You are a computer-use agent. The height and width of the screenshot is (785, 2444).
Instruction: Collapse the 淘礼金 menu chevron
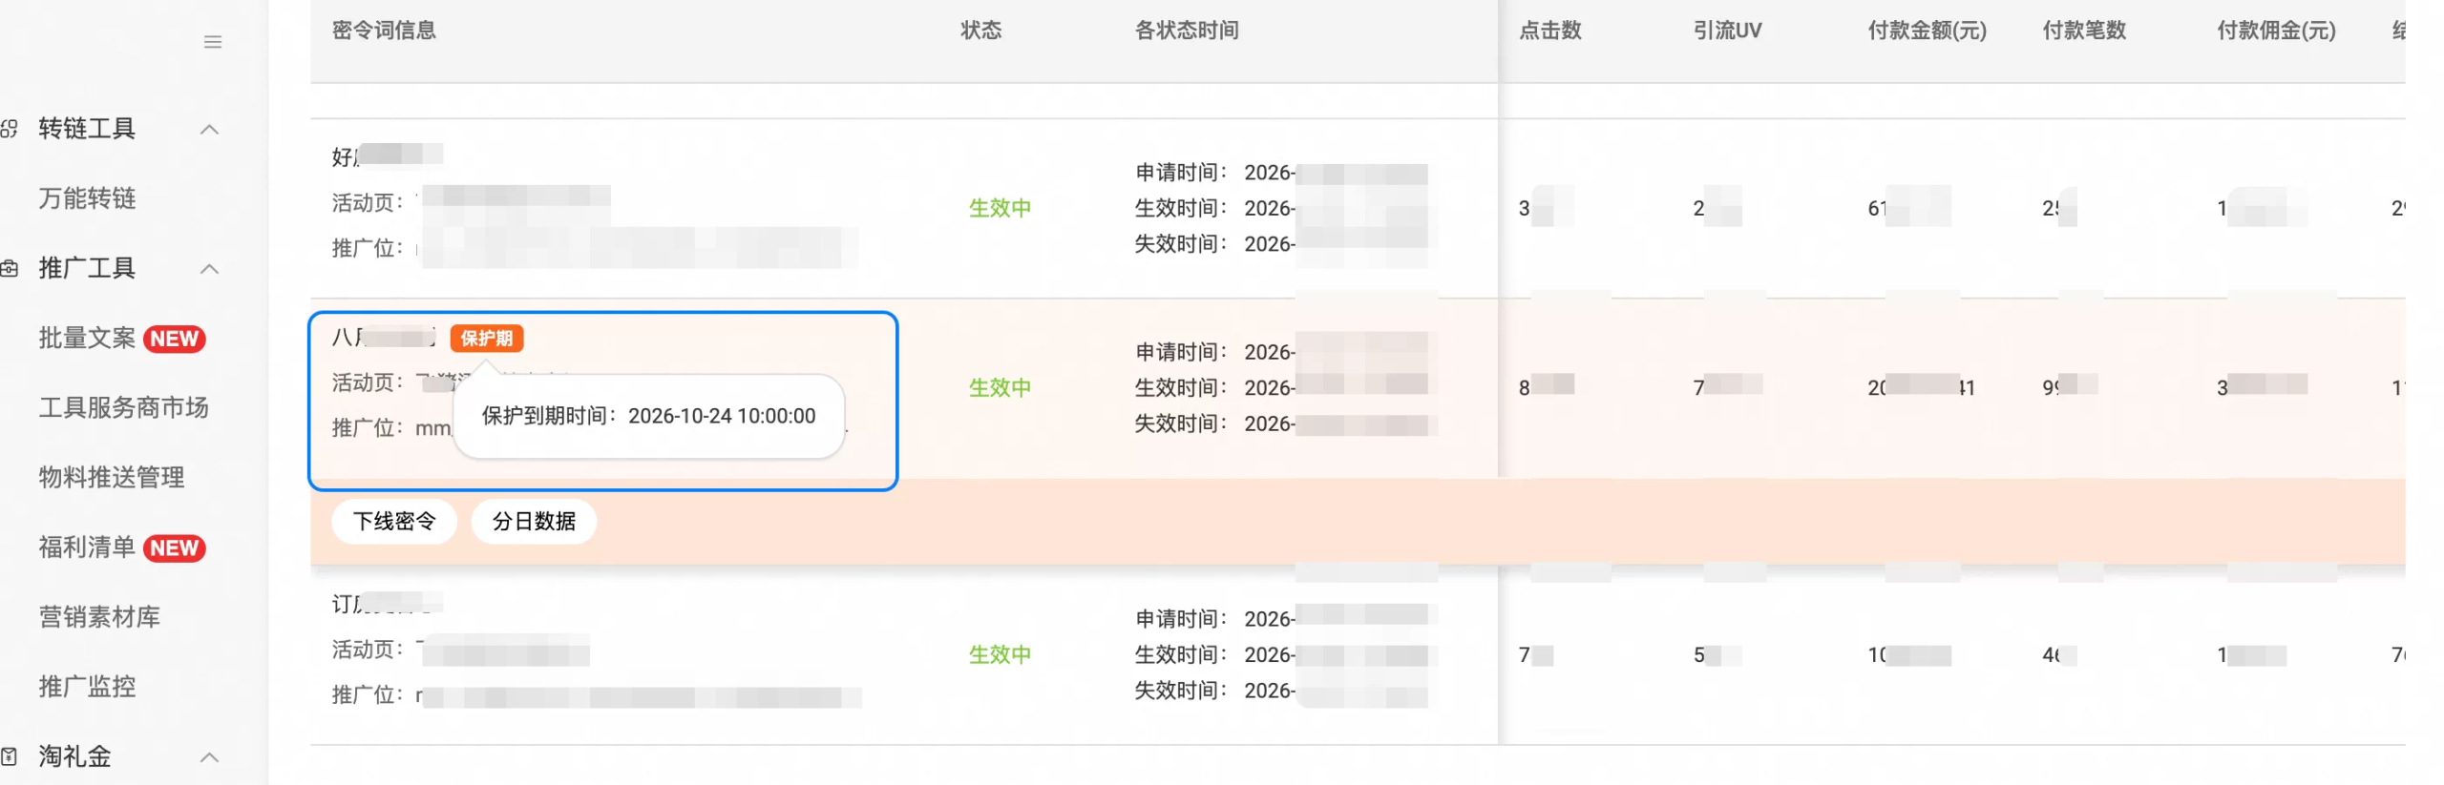pos(210,757)
